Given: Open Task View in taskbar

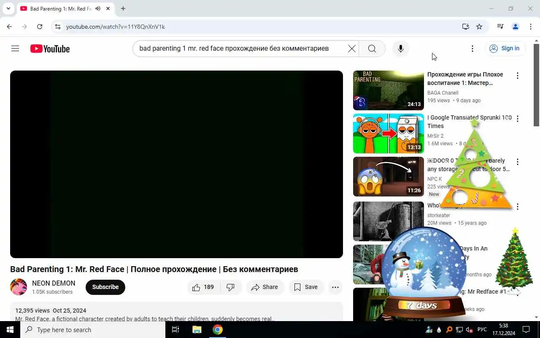Looking at the screenshot, I should tap(175, 330).
